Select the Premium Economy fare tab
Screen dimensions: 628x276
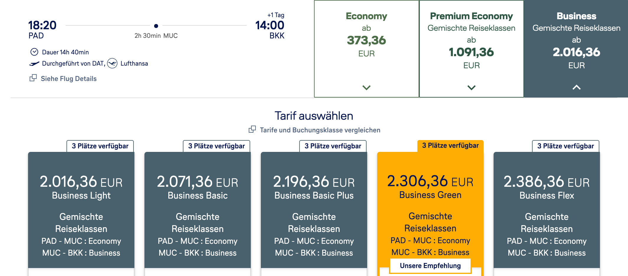point(471,49)
